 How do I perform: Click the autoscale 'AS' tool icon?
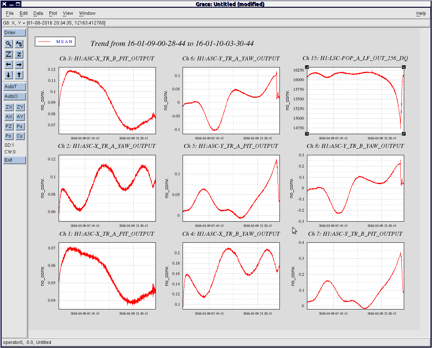click(19, 44)
